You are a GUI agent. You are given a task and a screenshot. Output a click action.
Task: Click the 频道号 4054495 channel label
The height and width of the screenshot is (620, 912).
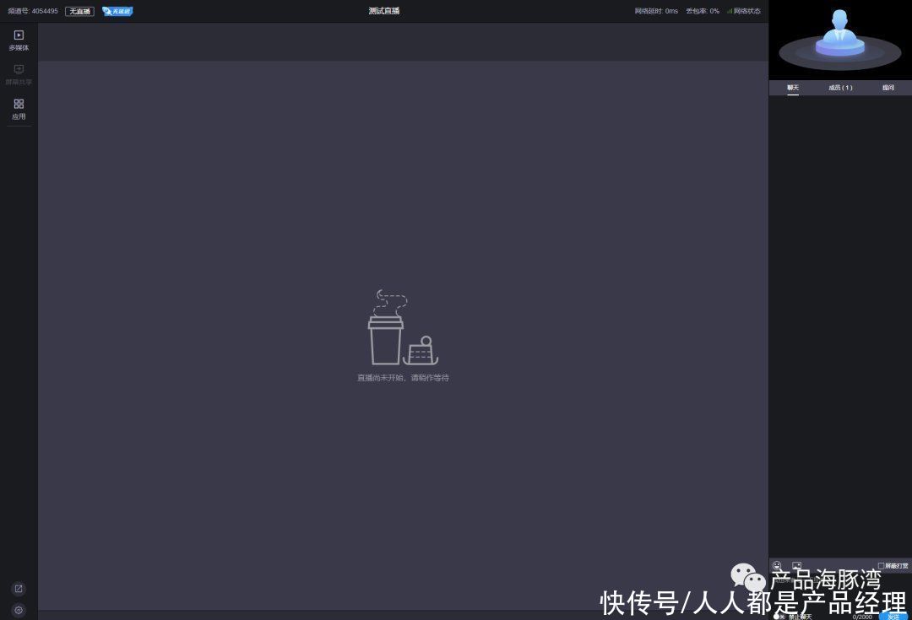[x=33, y=11]
